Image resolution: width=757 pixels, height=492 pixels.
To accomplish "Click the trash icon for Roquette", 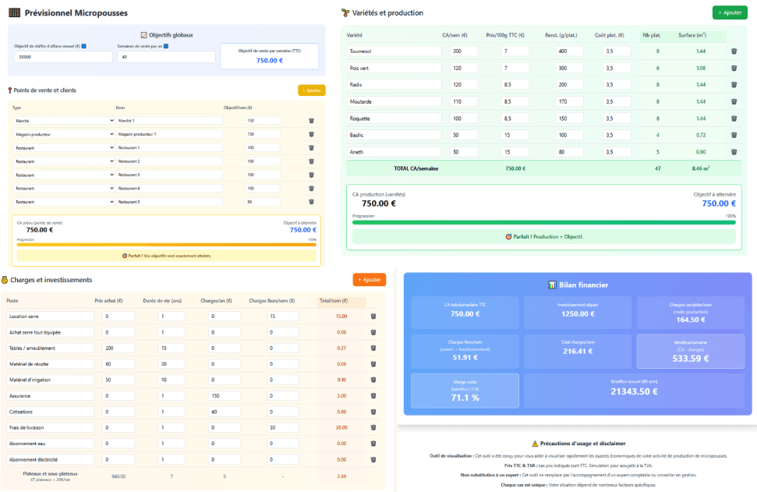I will pyautogui.click(x=734, y=119).
